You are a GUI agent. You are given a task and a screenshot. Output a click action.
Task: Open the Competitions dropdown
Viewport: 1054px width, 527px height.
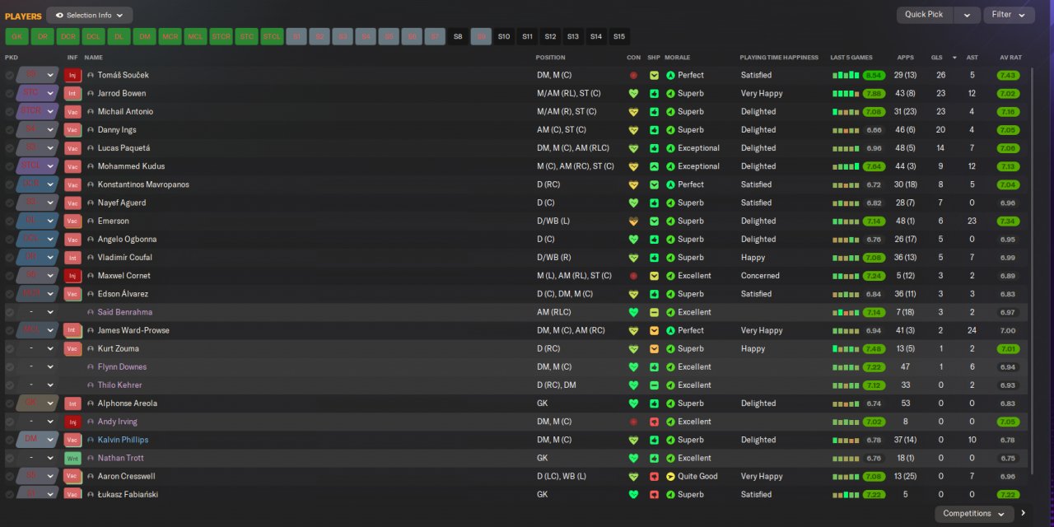coord(973,514)
